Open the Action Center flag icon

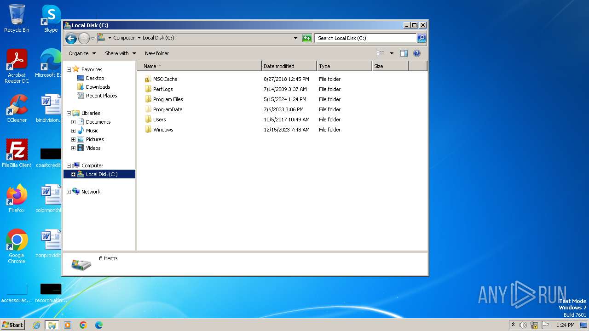[545, 325]
